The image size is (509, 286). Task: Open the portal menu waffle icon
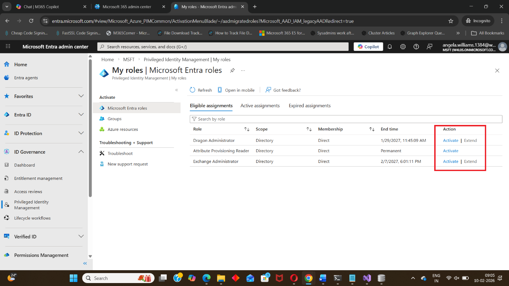click(8, 47)
